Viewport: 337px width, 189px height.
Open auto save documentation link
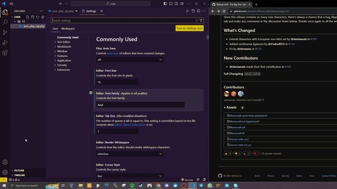click(113, 54)
